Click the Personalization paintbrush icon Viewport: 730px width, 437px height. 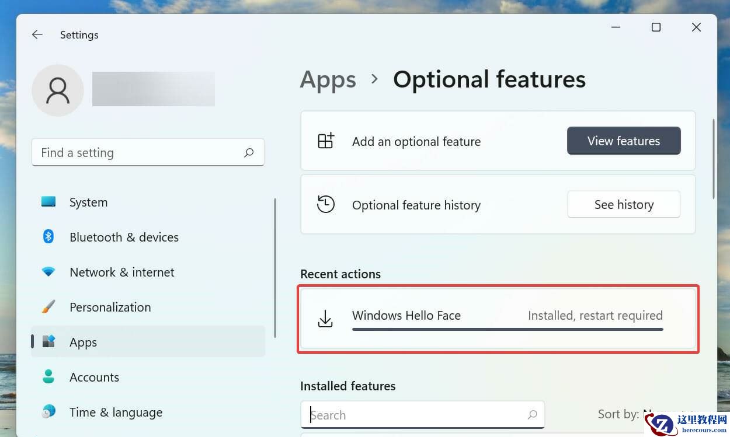click(48, 307)
